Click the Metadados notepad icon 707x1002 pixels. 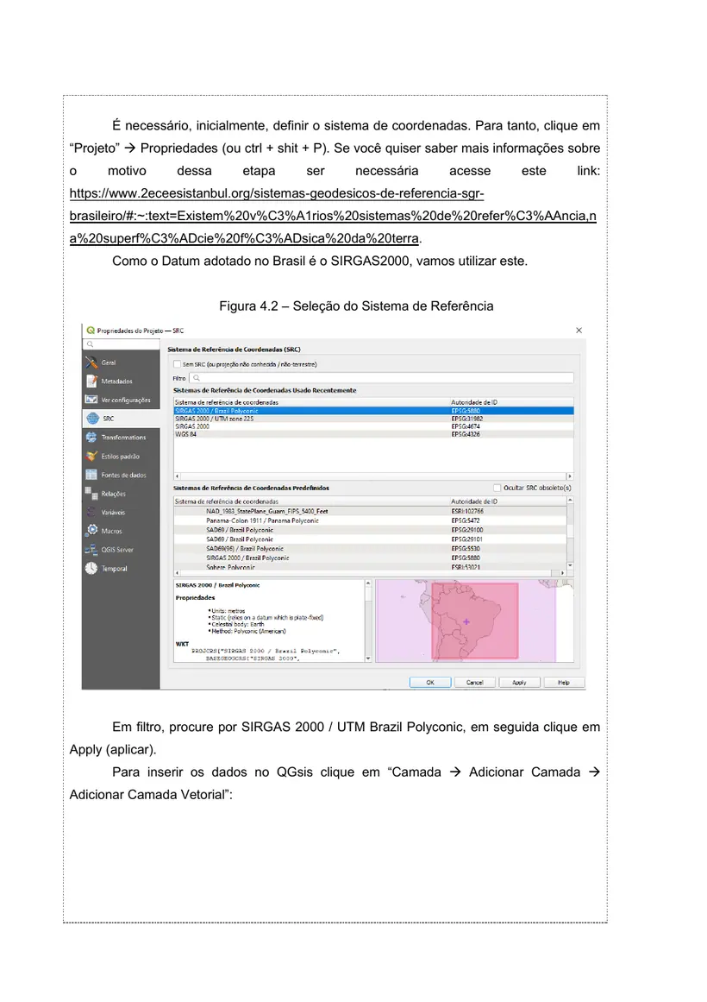[x=91, y=381]
